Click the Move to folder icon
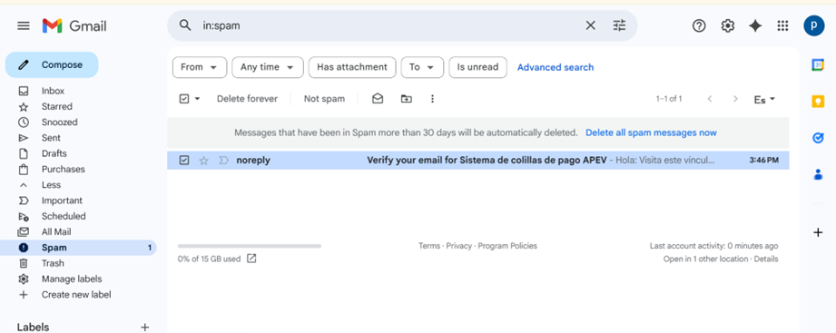This screenshot has height=333, width=836. 407,99
